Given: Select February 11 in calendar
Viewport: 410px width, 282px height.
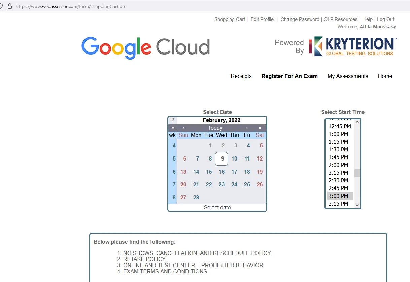Looking at the screenshot, I should click(247, 159).
